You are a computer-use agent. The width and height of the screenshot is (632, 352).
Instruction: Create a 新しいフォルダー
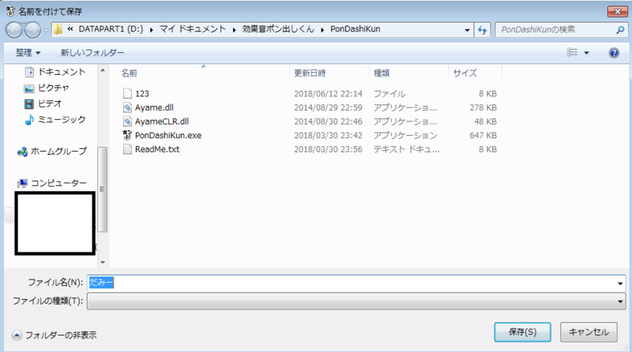92,53
